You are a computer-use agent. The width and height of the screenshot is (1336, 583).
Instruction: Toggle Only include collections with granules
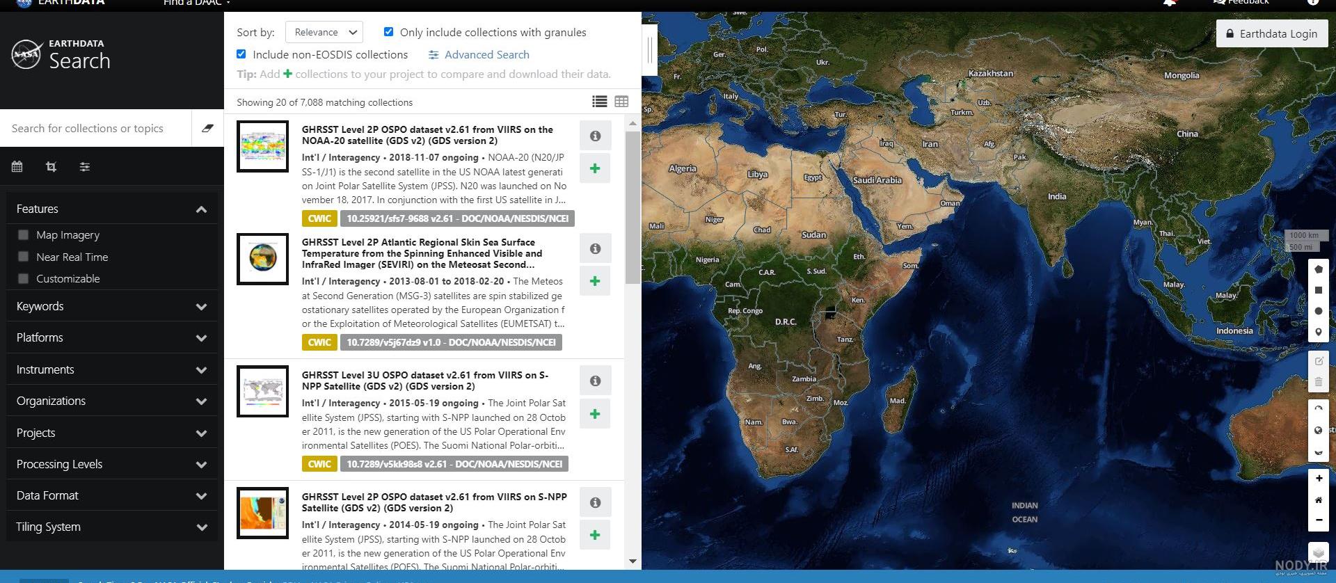388,31
